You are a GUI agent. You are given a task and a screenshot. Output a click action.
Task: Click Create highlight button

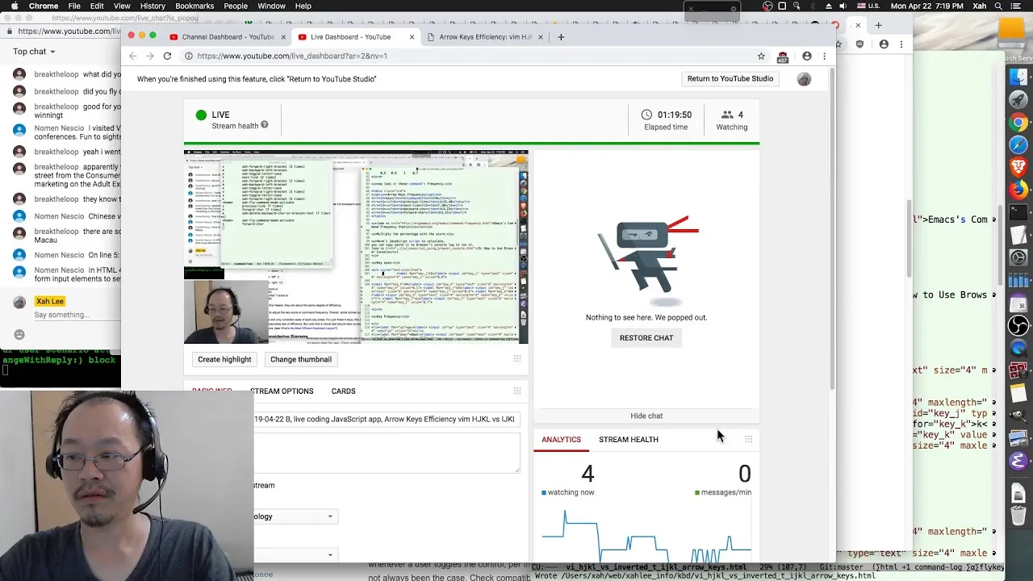[224, 359]
